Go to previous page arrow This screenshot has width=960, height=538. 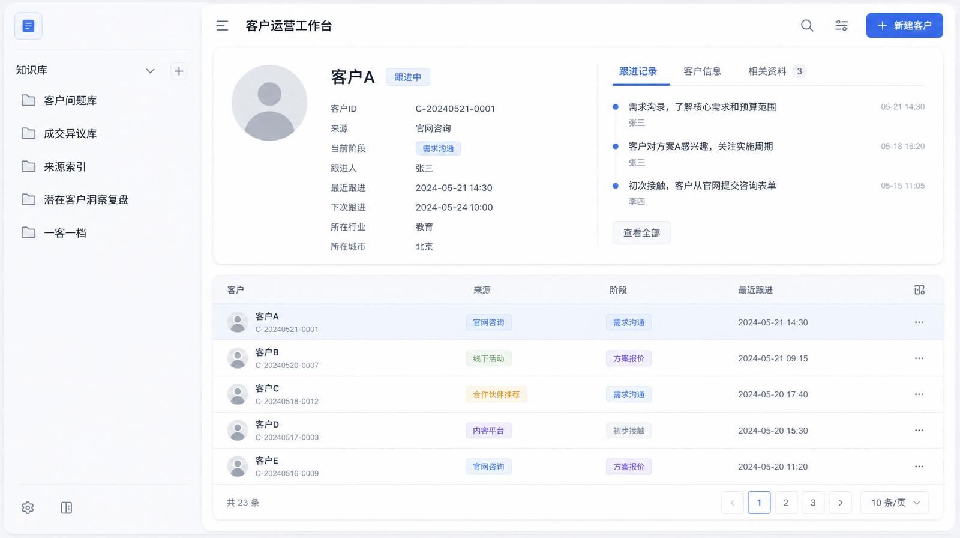pyautogui.click(x=732, y=503)
